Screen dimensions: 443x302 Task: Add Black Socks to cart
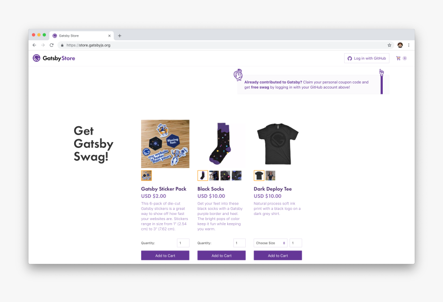[221, 255]
